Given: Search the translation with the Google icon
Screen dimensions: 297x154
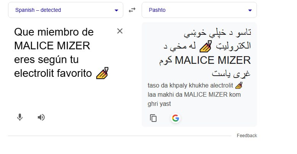Looking at the screenshot, I should click(x=176, y=118).
